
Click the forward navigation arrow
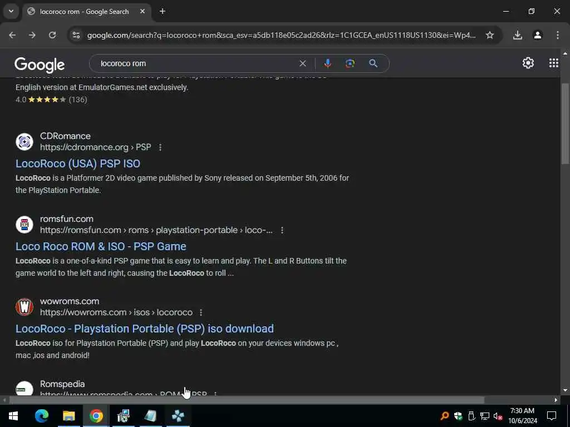(x=32, y=35)
